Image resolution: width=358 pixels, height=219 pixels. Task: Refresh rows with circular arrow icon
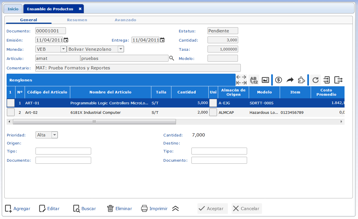tap(315, 80)
